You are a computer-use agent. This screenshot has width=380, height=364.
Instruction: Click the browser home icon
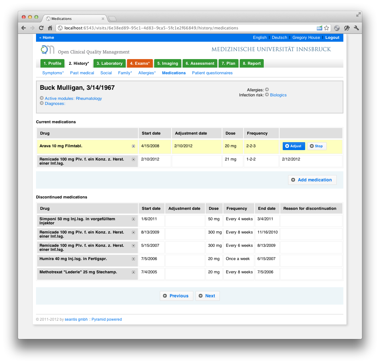click(50, 28)
